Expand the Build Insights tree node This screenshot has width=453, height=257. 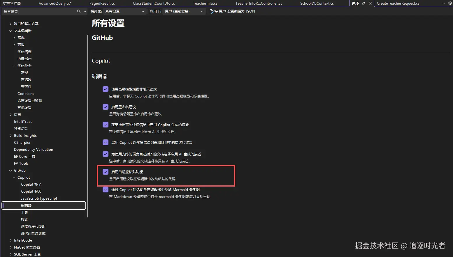point(11,136)
